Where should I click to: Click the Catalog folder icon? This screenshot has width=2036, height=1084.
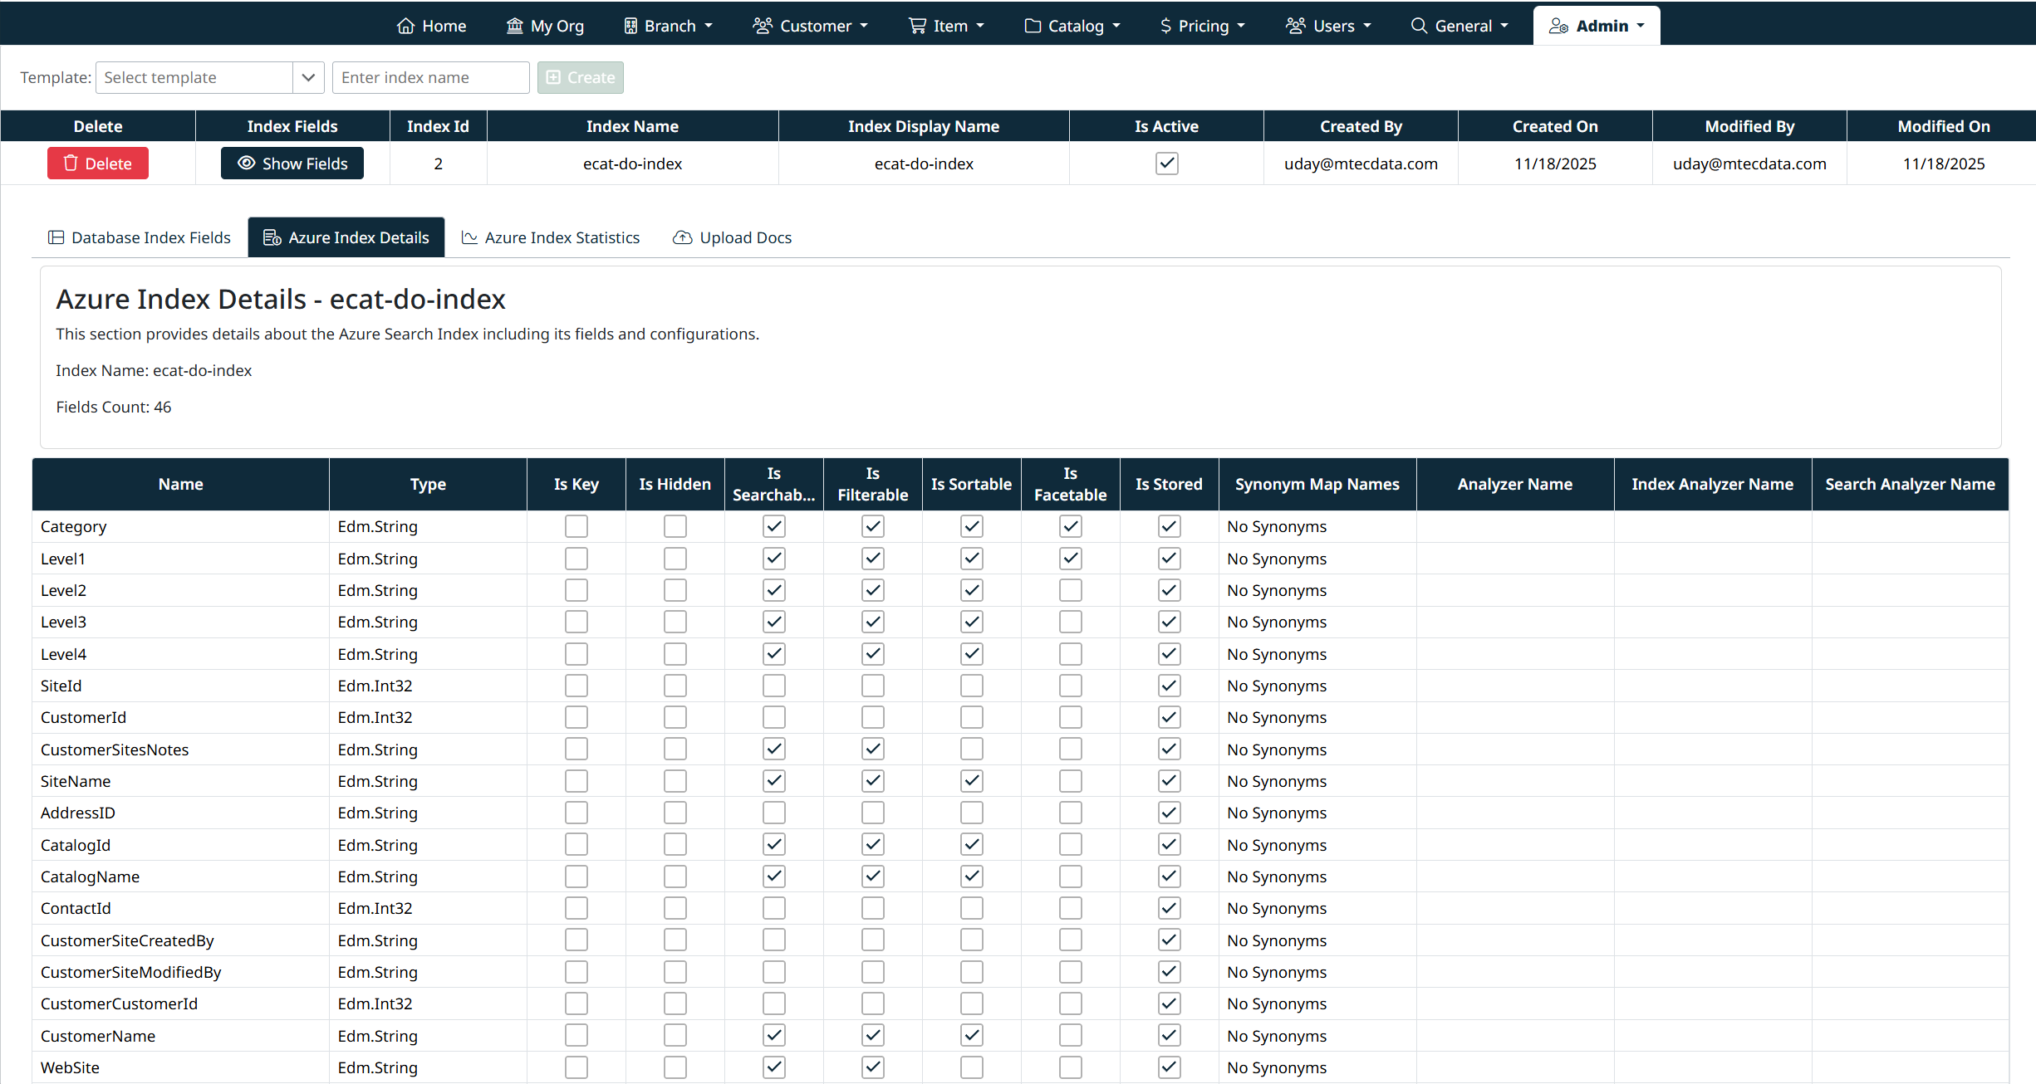pos(1033,26)
